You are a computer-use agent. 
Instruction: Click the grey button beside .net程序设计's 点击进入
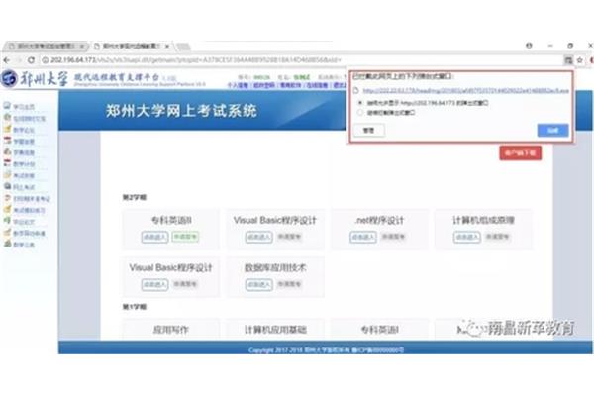[394, 237]
